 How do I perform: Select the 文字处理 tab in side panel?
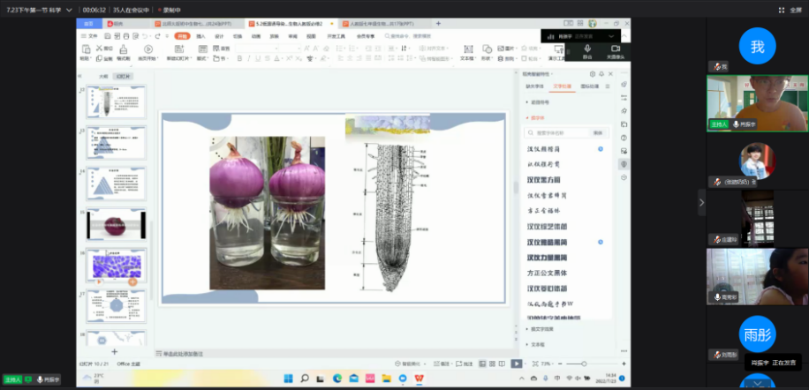click(x=562, y=86)
